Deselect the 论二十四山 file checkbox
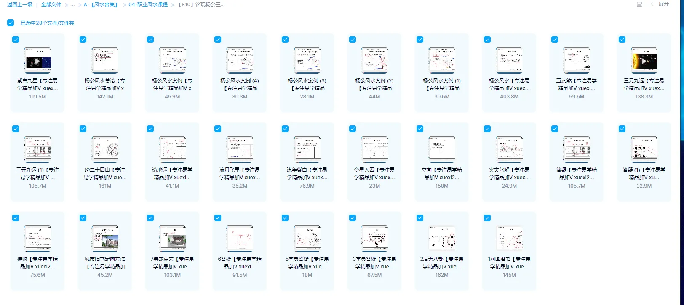 tap(83, 129)
